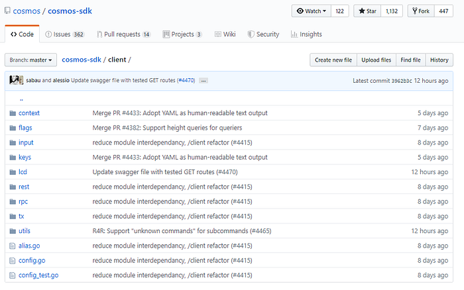
Task: Open the utils row commit message about unknown commands
Action: (182, 231)
